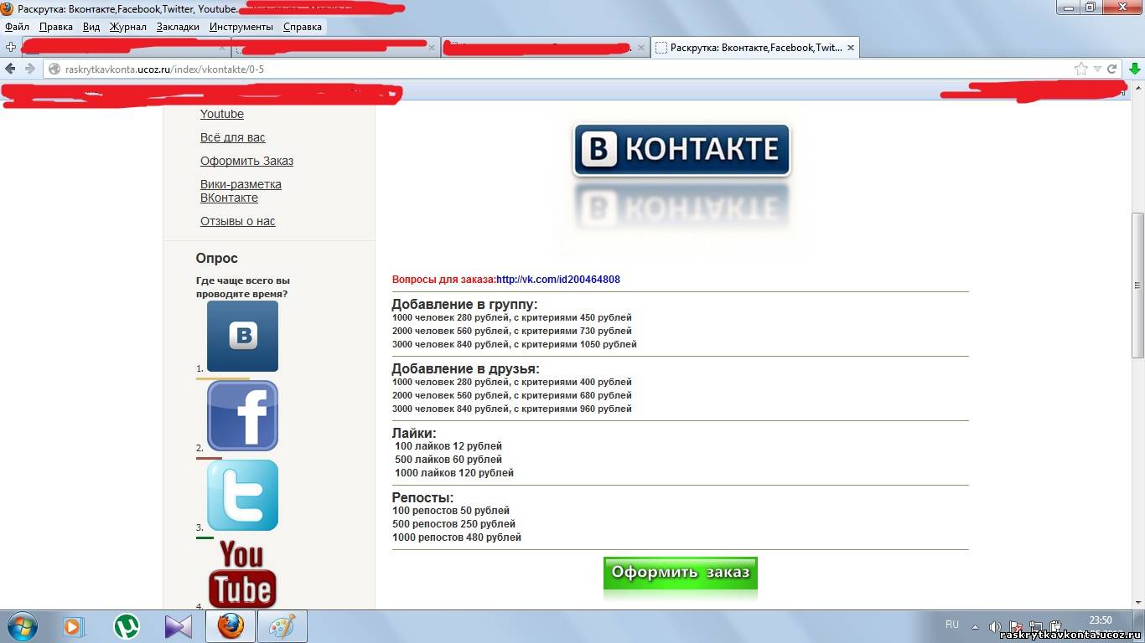This screenshot has height=643, width=1145.
Task: Click '100 репостов 50 рублей' line
Action: pos(451,511)
